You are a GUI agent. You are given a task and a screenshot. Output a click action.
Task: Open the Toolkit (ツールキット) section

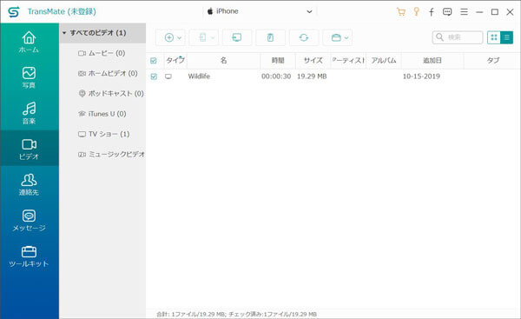pyautogui.click(x=30, y=256)
